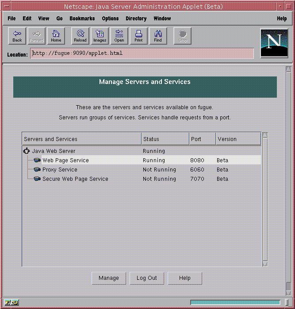
Task: Click Not Running status of Proxy Service
Action: 159,169
